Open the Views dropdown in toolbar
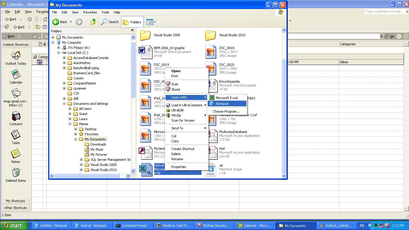The width and height of the screenshot is (409, 230). pos(151,22)
